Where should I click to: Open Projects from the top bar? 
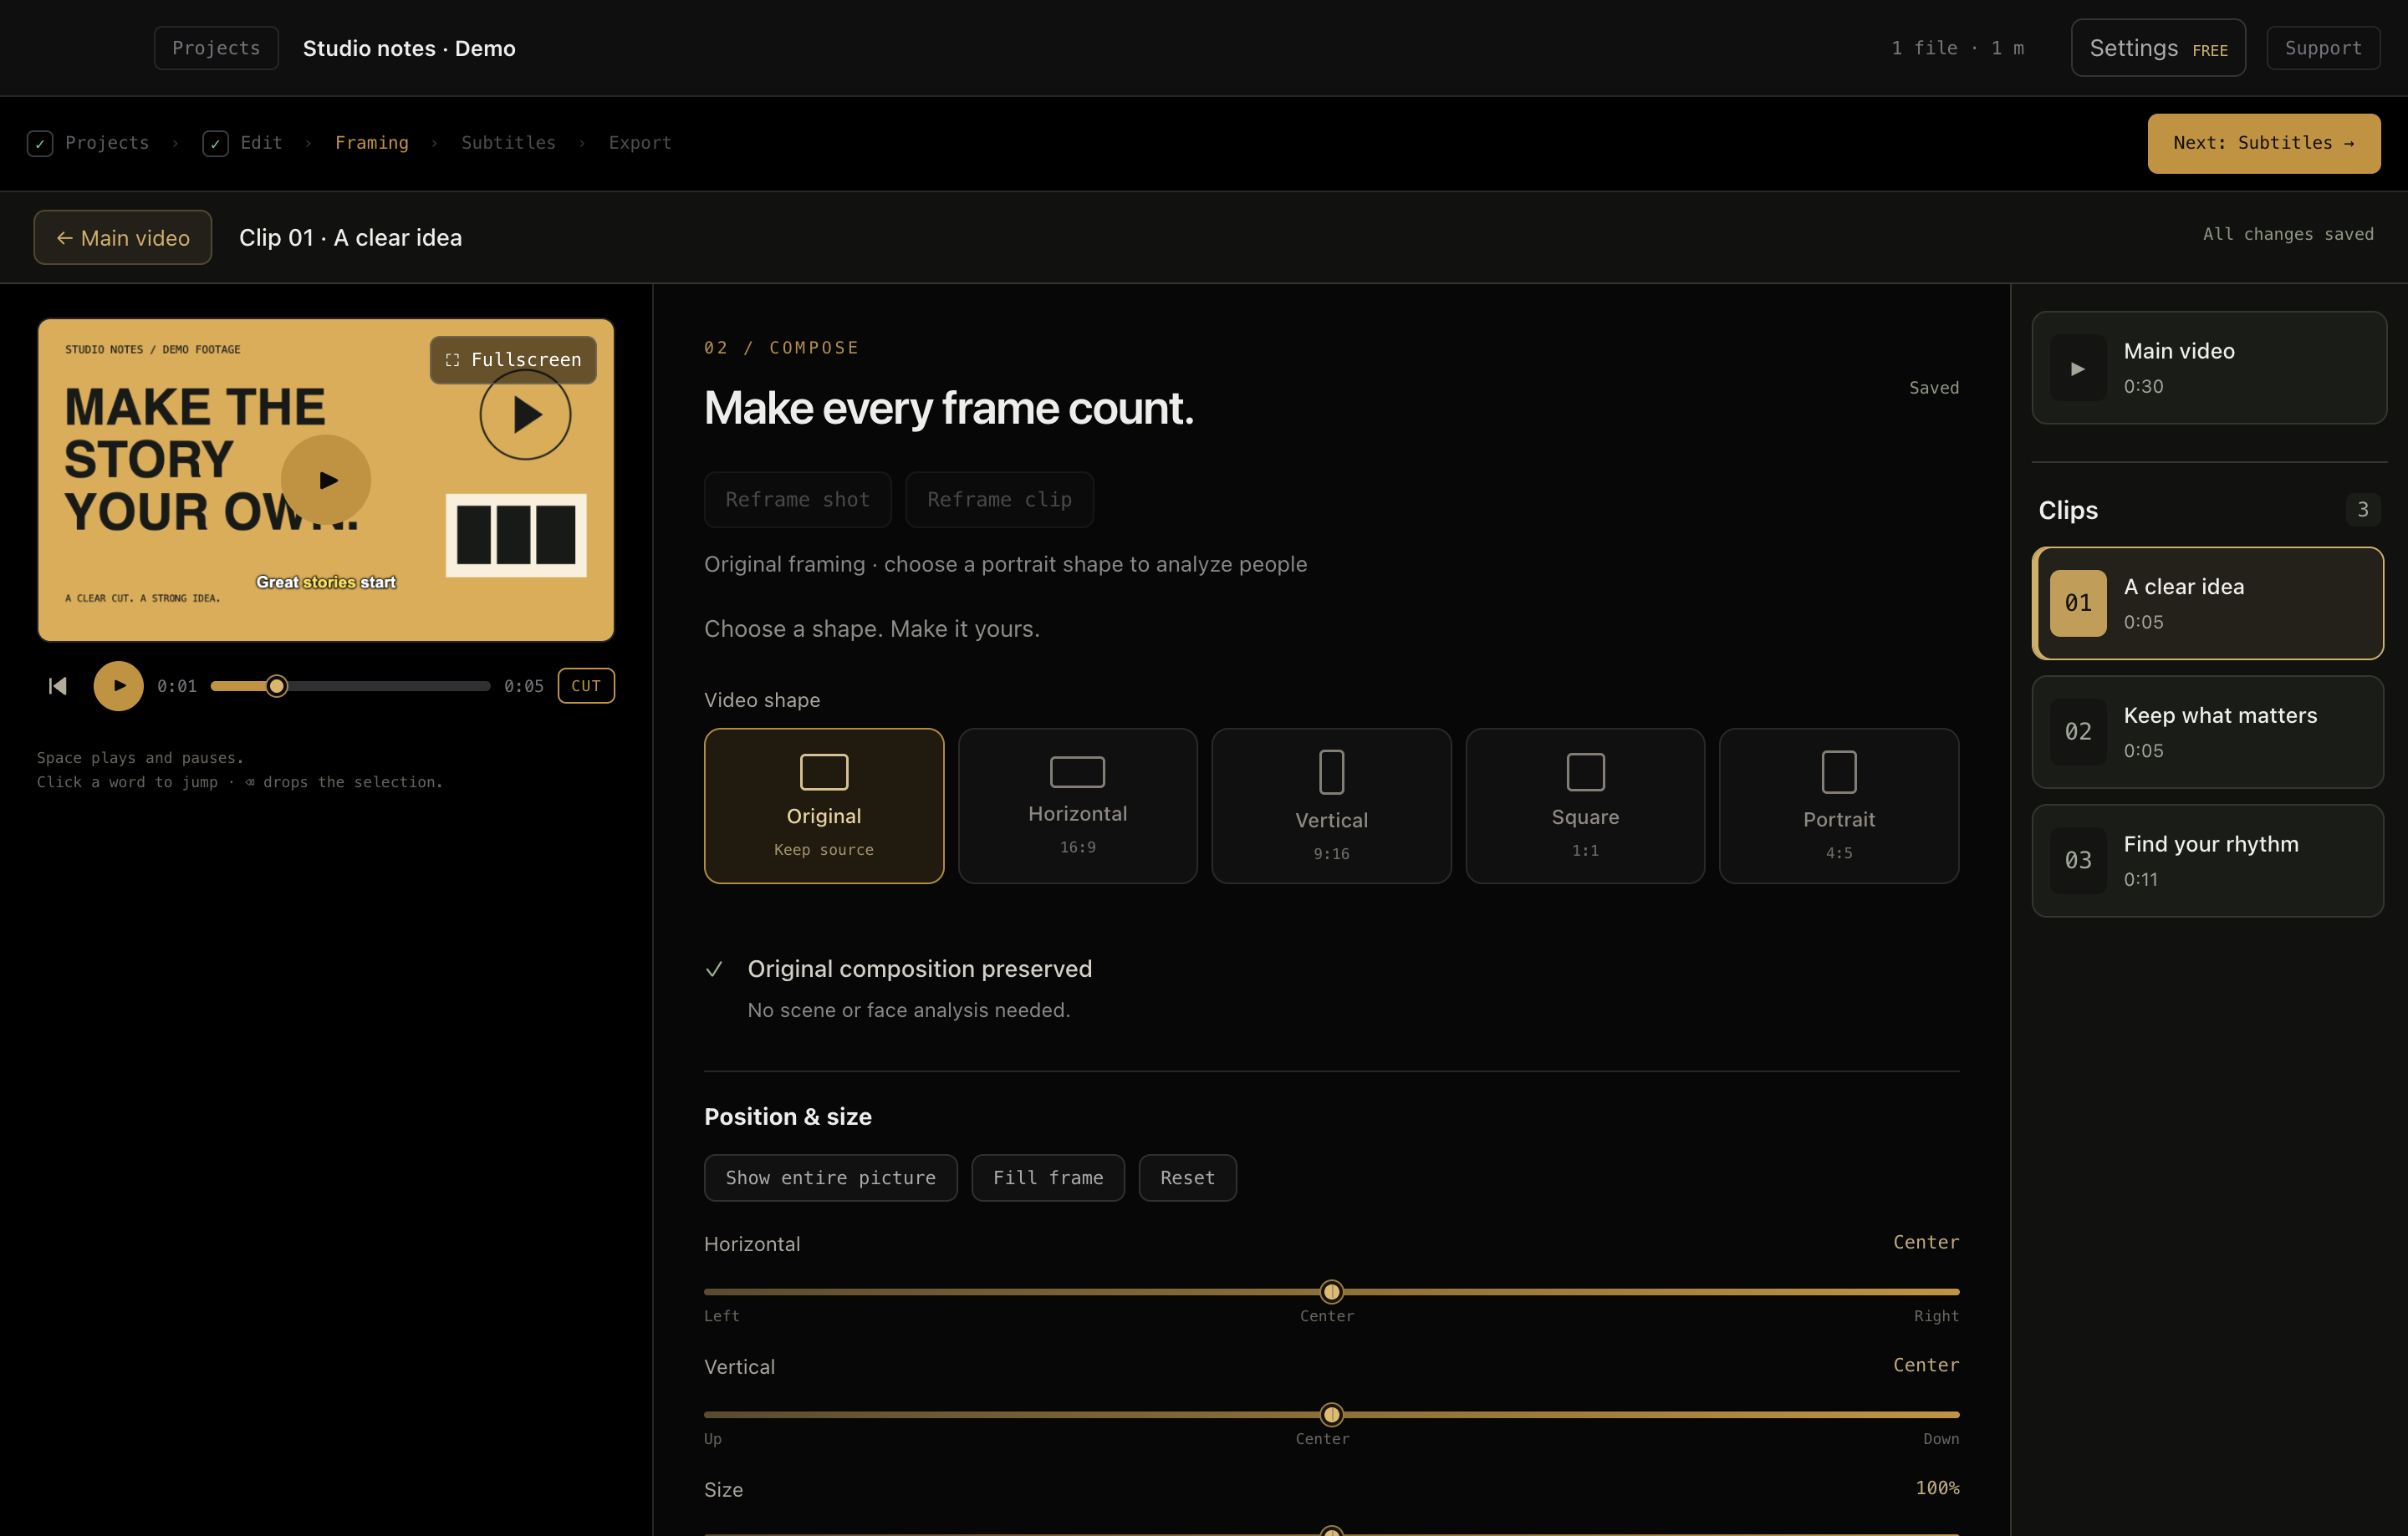pyautogui.click(x=216, y=48)
